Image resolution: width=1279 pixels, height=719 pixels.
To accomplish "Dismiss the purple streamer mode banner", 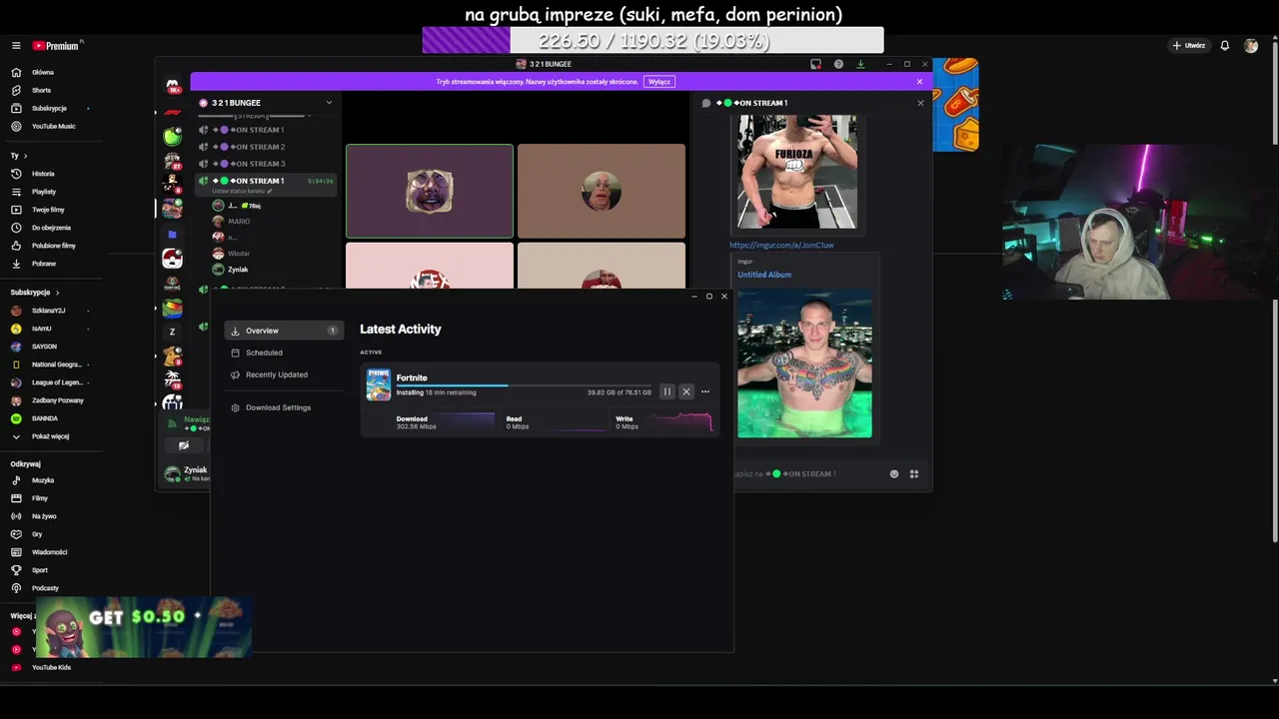I will pos(920,82).
